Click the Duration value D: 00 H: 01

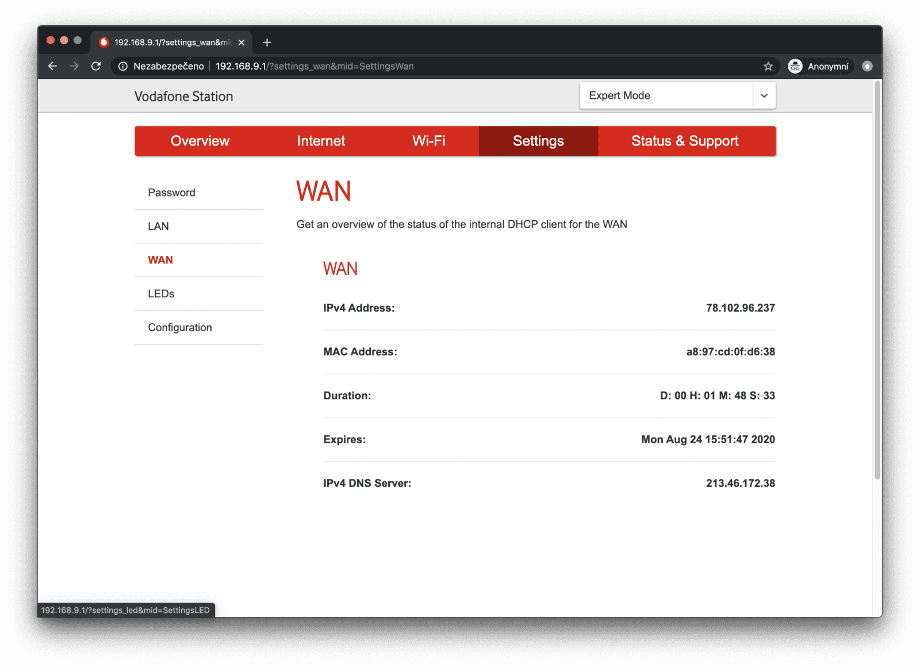(x=718, y=396)
